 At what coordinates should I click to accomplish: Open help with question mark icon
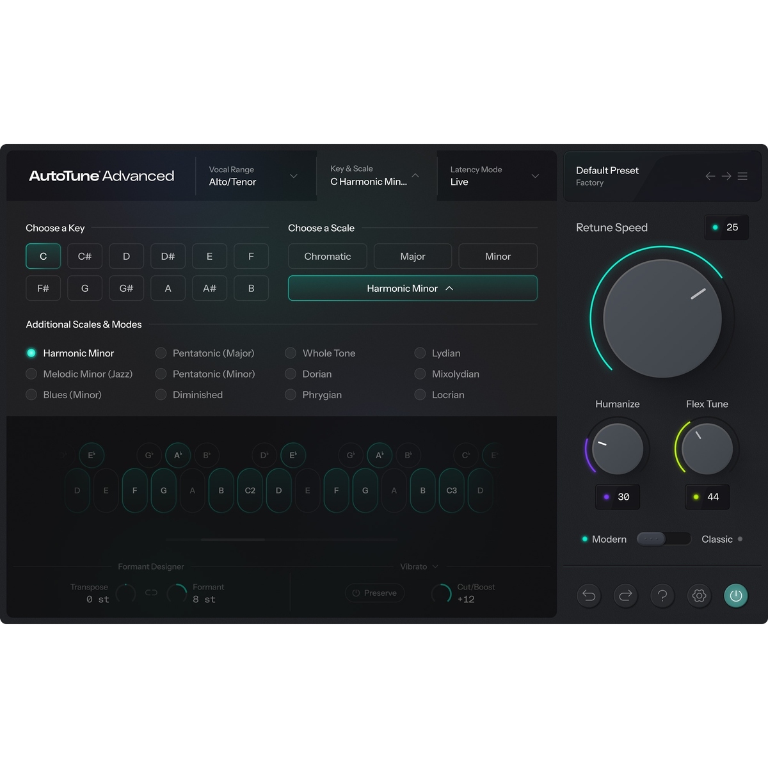(x=662, y=596)
